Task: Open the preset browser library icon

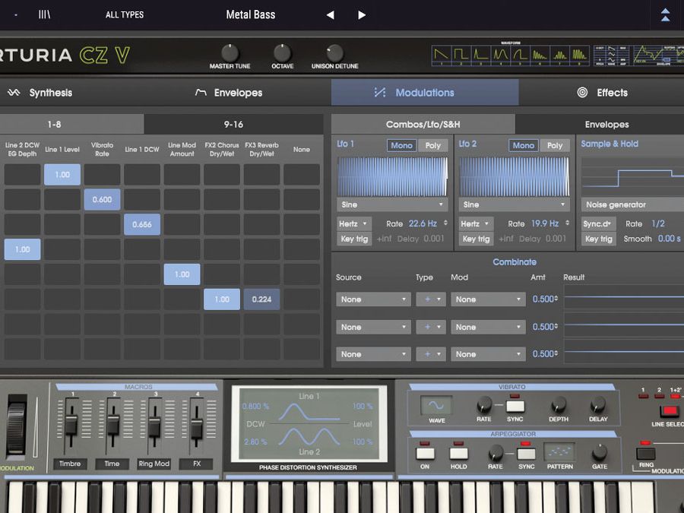Action: point(44,15)
